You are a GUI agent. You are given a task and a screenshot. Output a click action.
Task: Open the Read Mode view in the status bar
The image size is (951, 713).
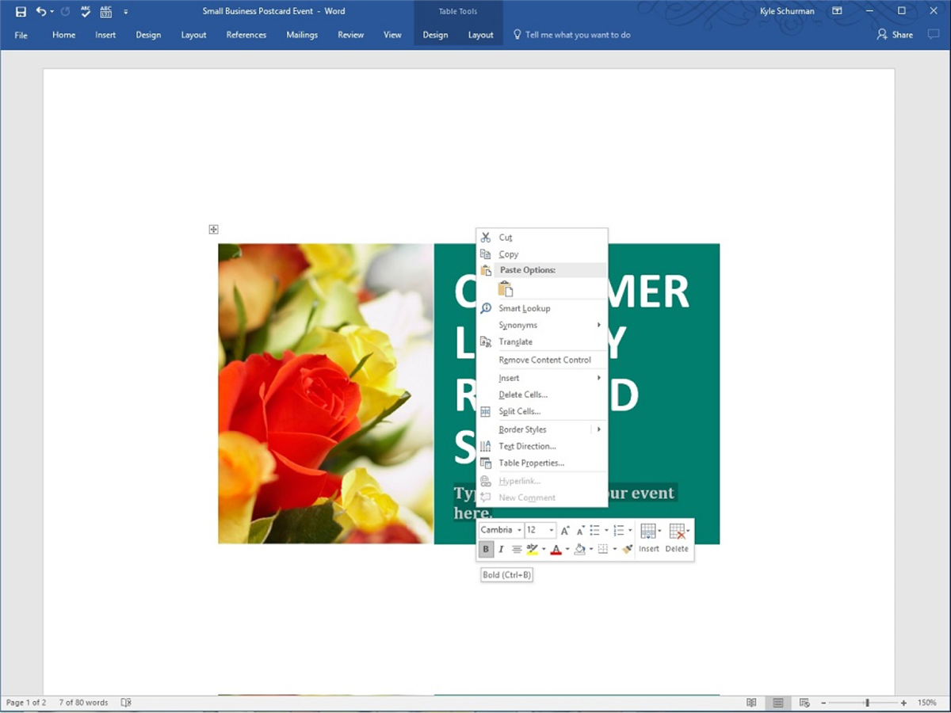click(x=751, y=702)
